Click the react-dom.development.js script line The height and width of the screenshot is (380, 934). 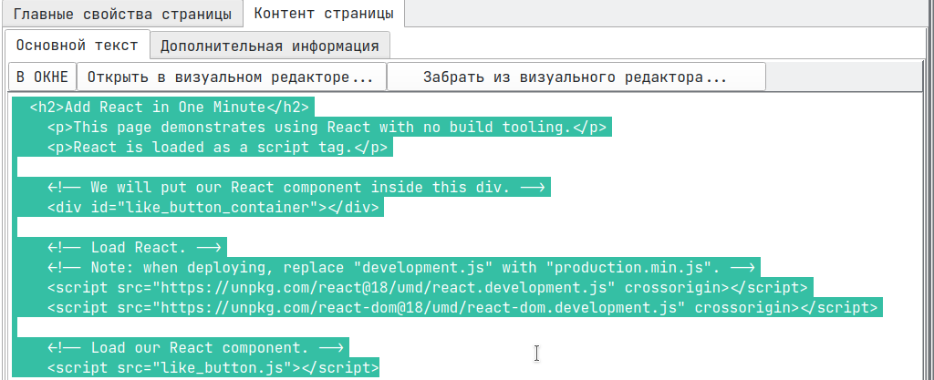coord(462,307)
